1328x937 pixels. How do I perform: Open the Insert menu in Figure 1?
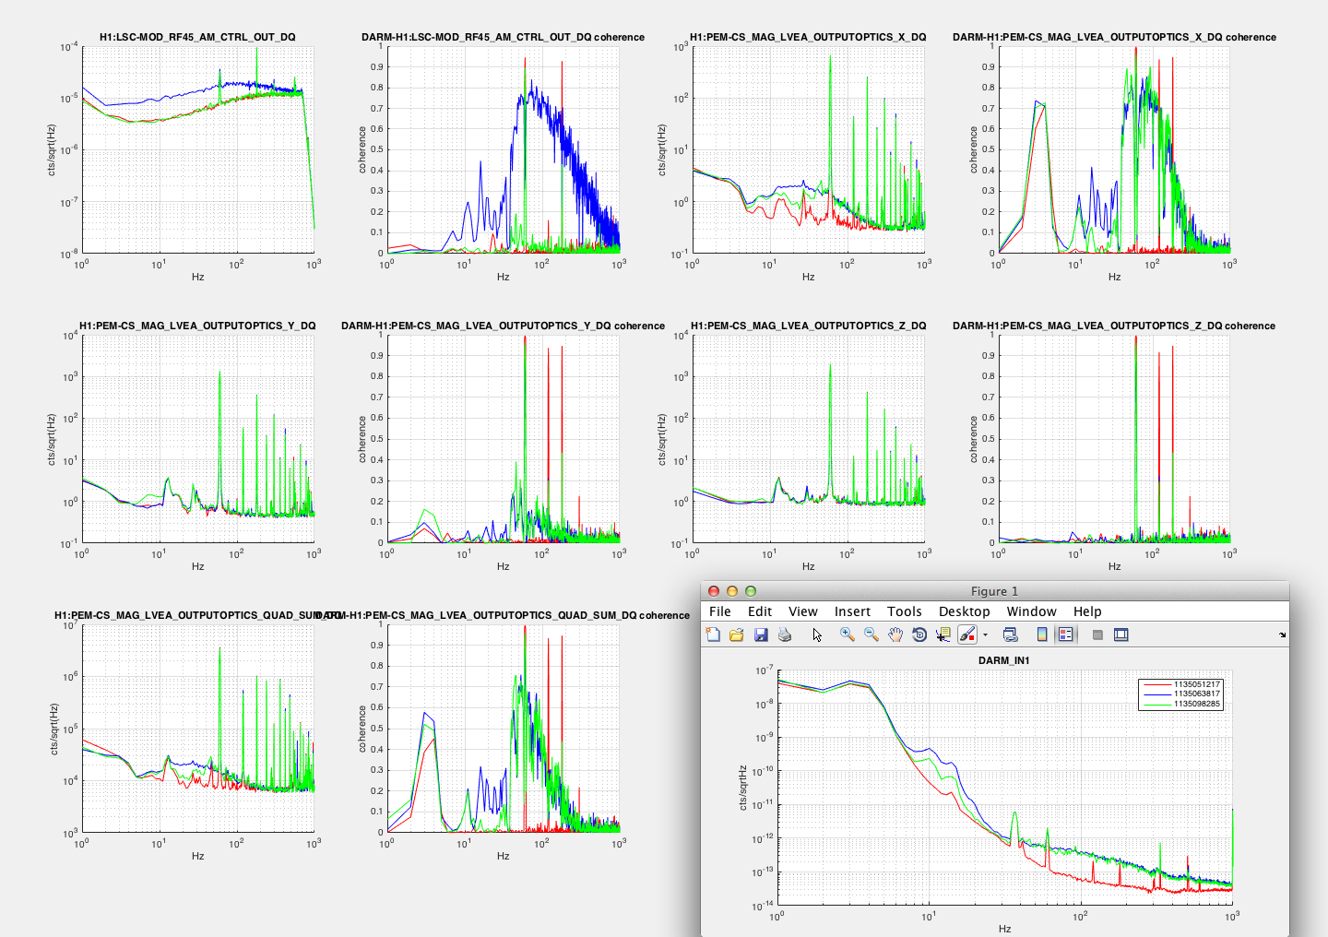click(x=852, y=611)
